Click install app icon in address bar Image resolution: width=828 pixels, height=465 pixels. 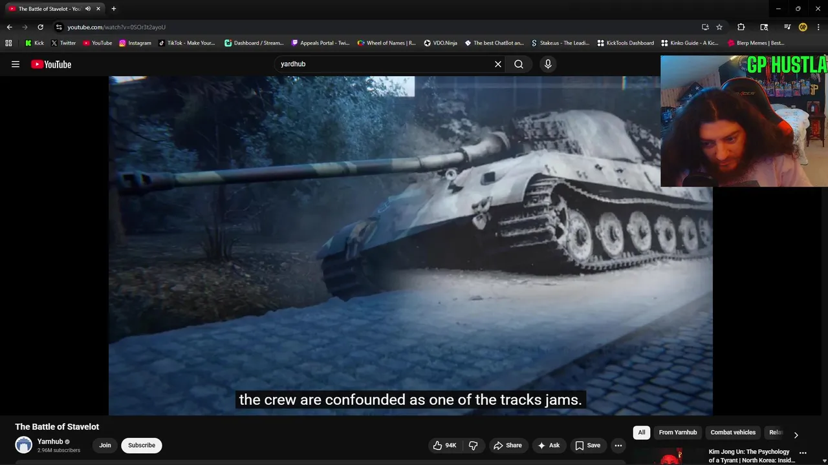click(x=705, y=27)
